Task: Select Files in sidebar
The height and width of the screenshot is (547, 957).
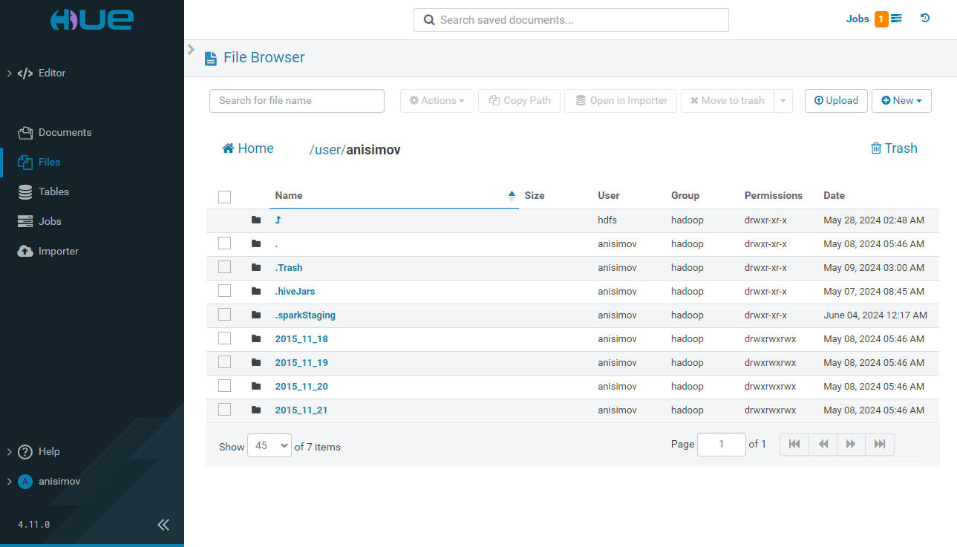Action: tap(49, 162)
